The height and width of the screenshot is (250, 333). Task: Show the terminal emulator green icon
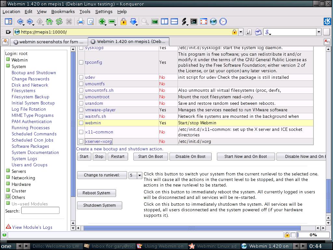(154, 21)
